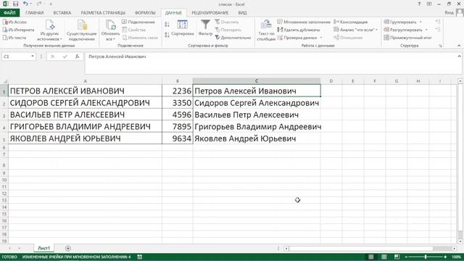Select sheet tab Лист1
This screenshot has height=261, width=464.
coord(43,248)
